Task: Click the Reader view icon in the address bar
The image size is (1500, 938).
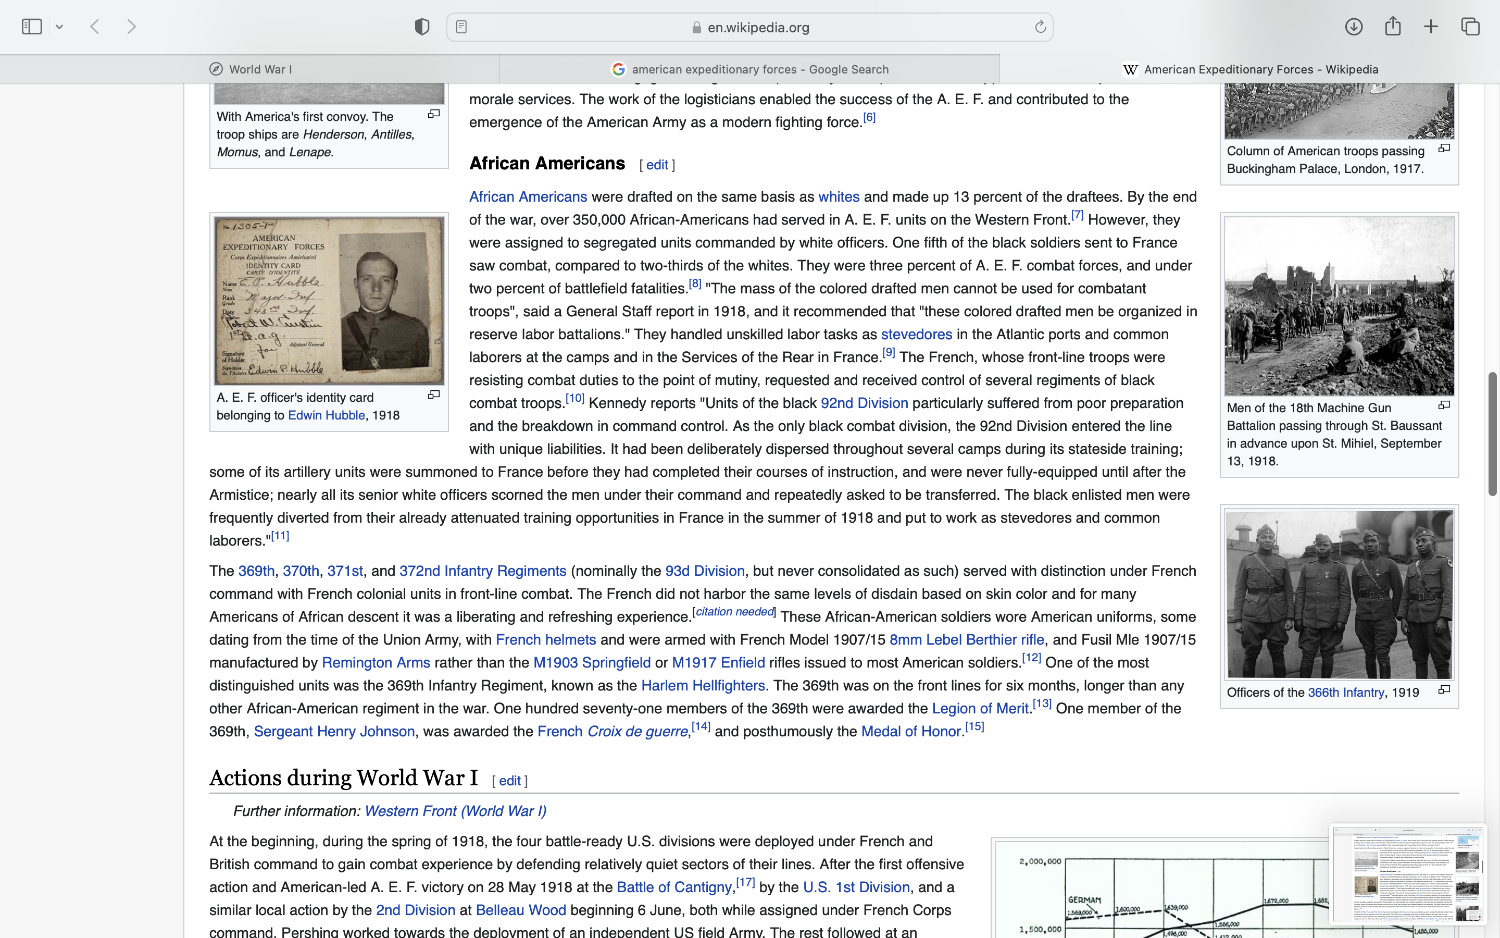Action: pyautogui.click(x=461, y=27)
